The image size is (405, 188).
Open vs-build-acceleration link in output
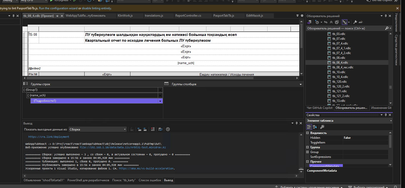[146, 168]
